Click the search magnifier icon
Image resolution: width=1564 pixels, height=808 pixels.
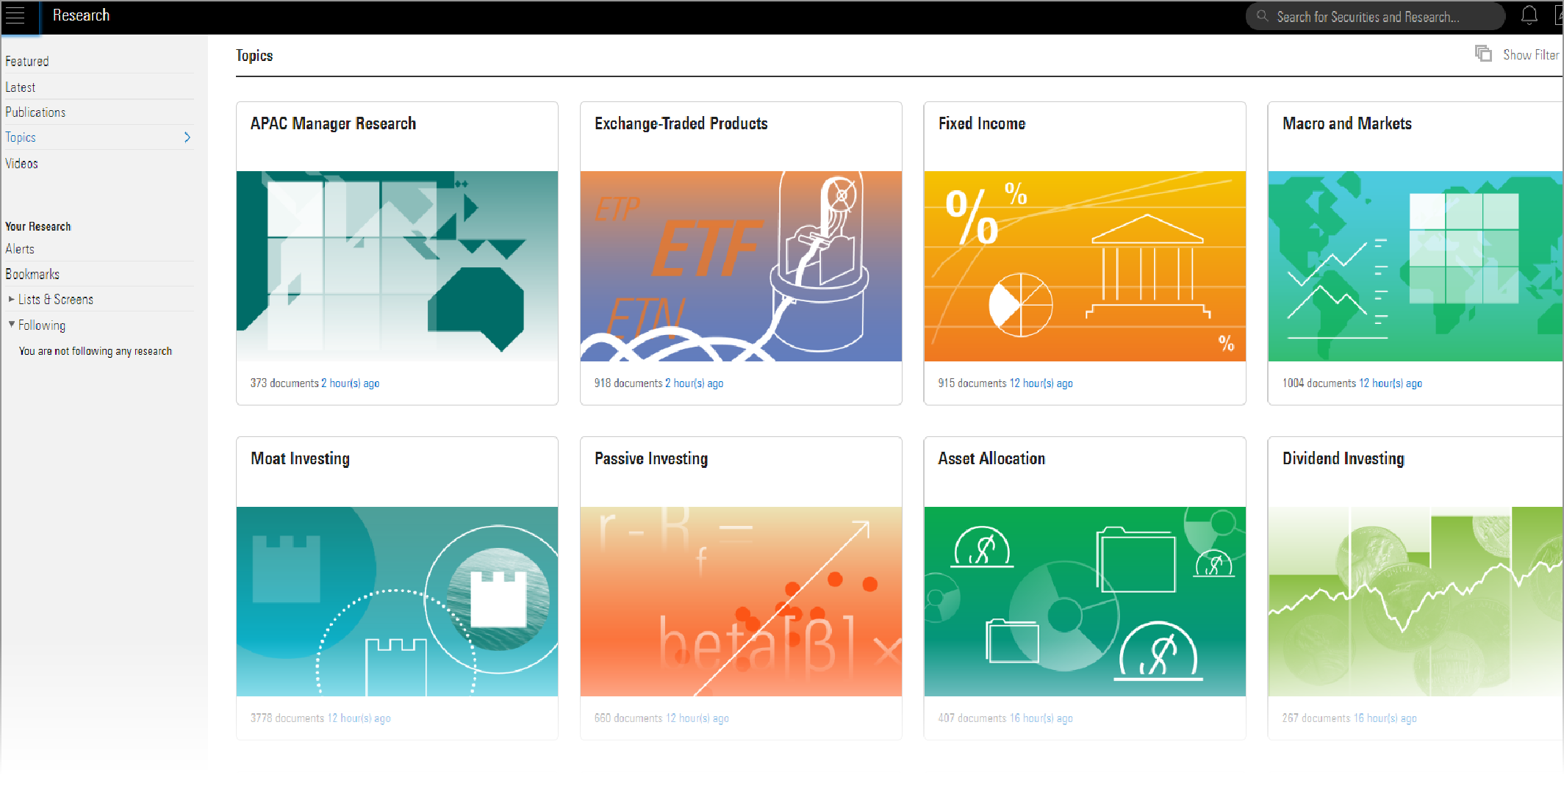1262,16
